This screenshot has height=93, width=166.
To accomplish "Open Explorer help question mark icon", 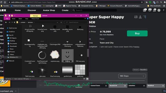I will click(x=88, y=19).
